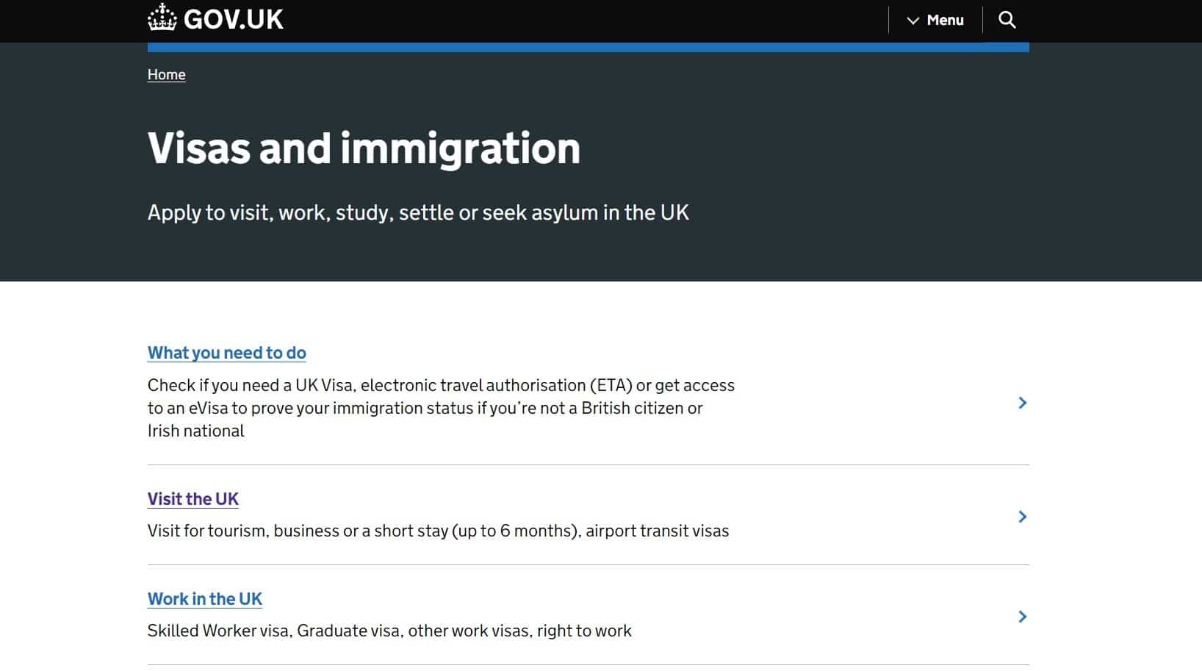1202x671 pixels.
Task: Open the Menu button label
Action: pos(945,21)
